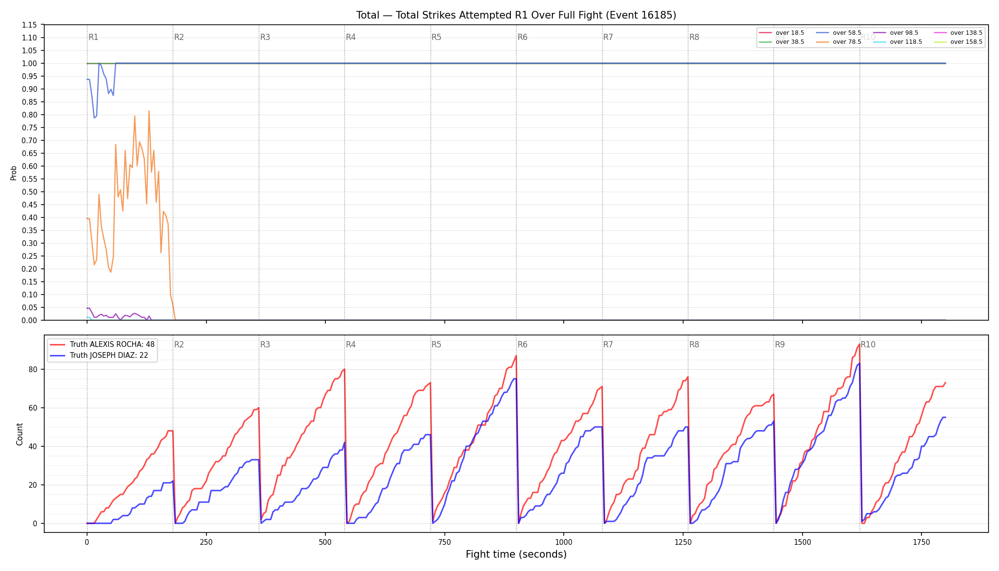The image size is (999, 571).
Task: Click the R5 round label in the count chart
Action: click(x=436, y=345)
